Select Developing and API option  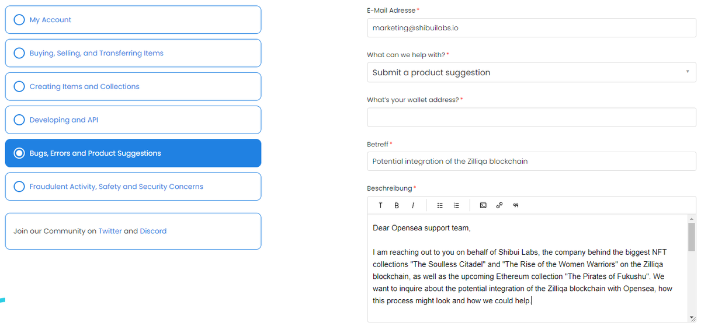pos(133,120)
